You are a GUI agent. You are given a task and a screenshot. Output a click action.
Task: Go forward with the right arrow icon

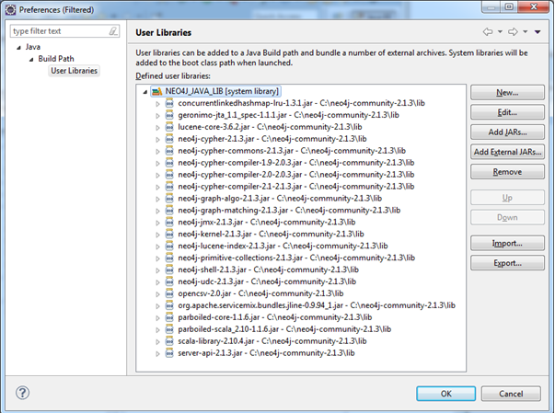513,32
